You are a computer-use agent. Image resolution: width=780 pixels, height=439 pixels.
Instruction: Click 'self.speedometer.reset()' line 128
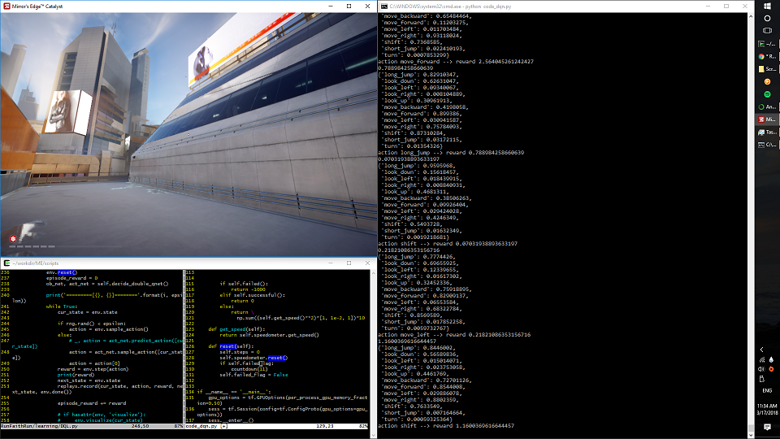click(x=253, y=358)
